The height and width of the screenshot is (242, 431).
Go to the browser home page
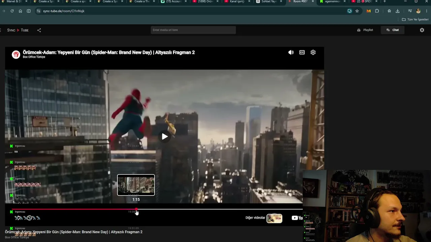21,11
